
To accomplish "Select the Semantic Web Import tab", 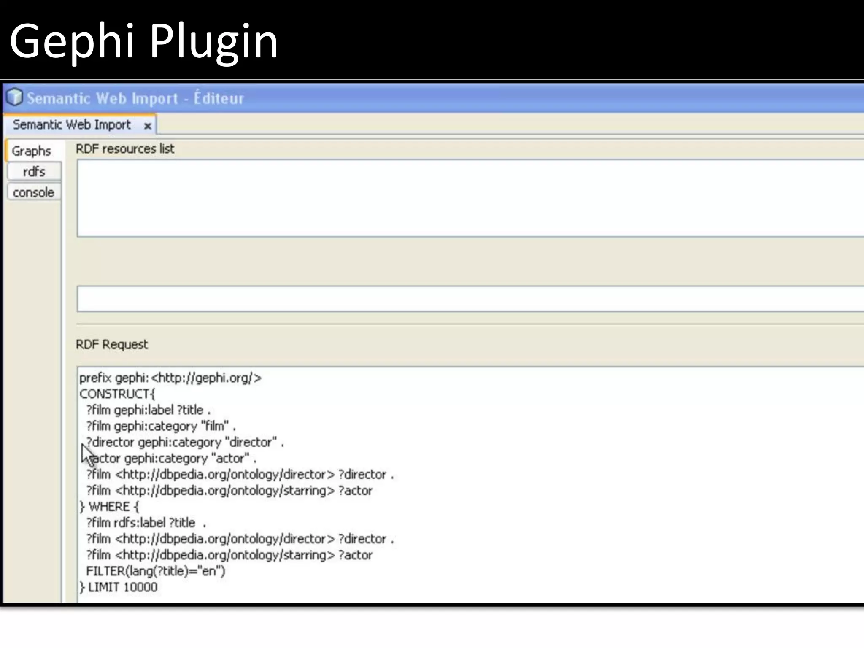I will [x=72, y=125].
